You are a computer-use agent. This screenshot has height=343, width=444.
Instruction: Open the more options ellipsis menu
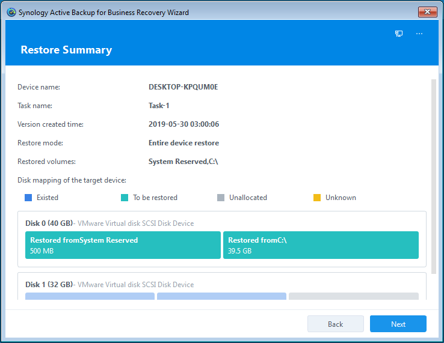pyautogui.click(x=419, y=34)
